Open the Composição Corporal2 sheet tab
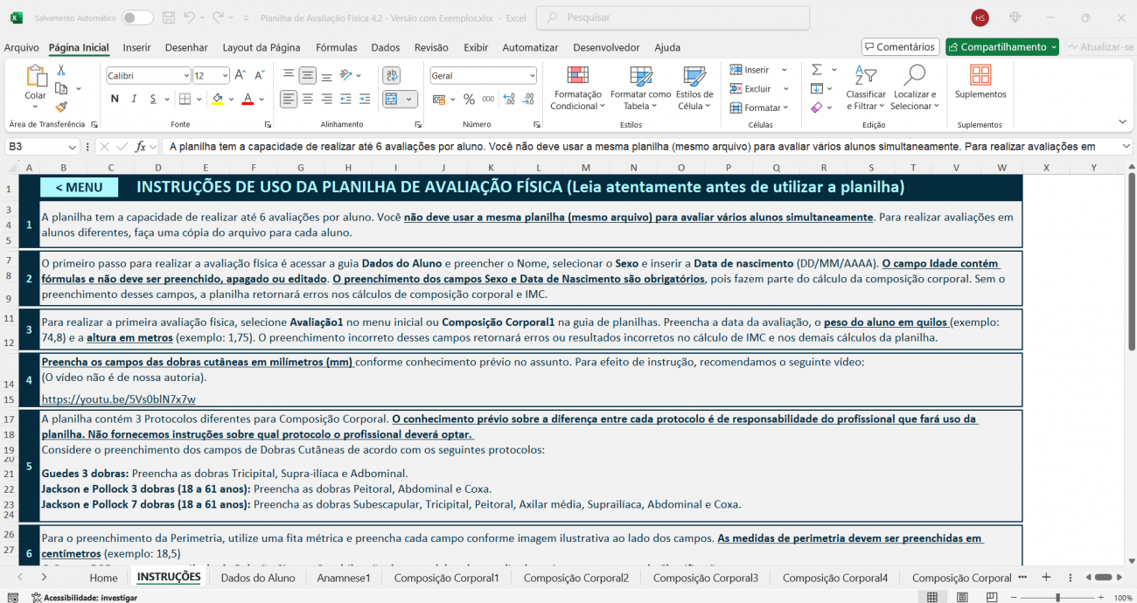The width and height of the screenshot is (1137, 603). [576, 578]
